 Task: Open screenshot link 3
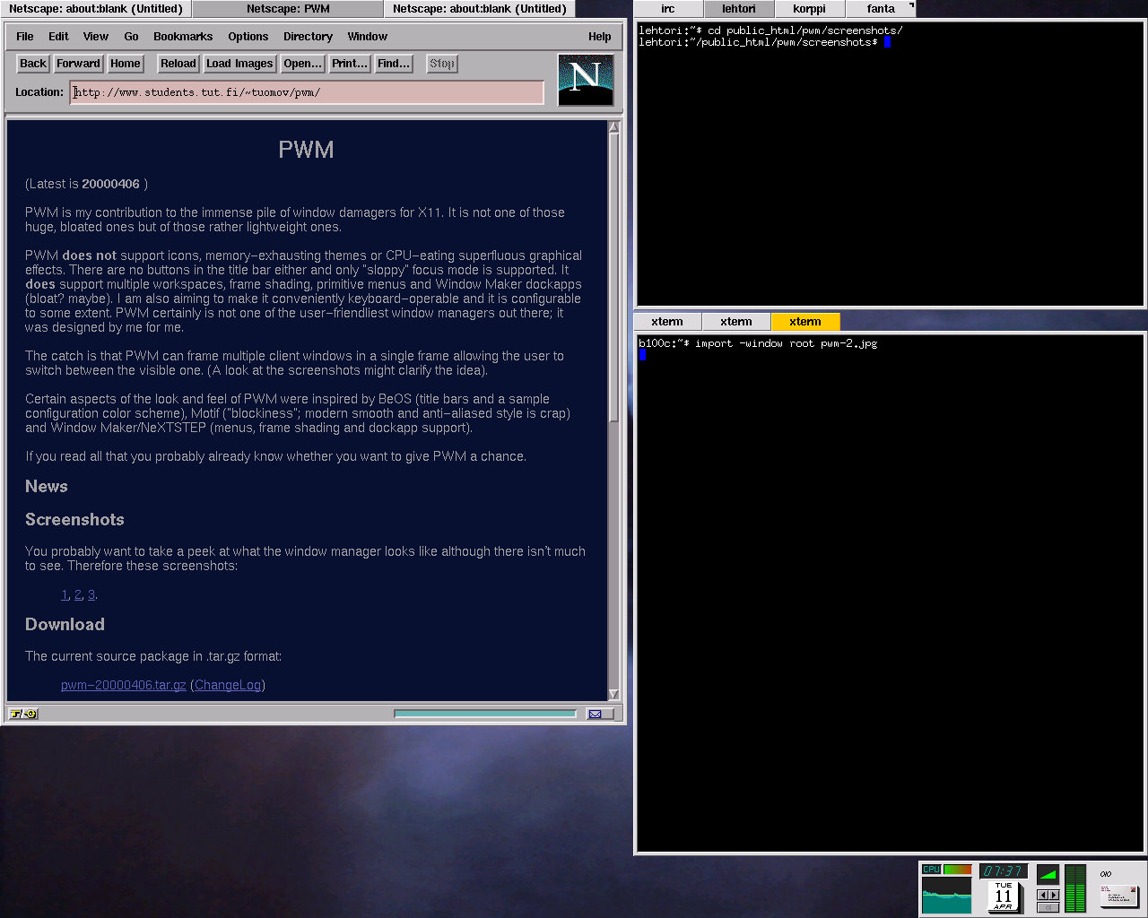[x=91, y=595]
